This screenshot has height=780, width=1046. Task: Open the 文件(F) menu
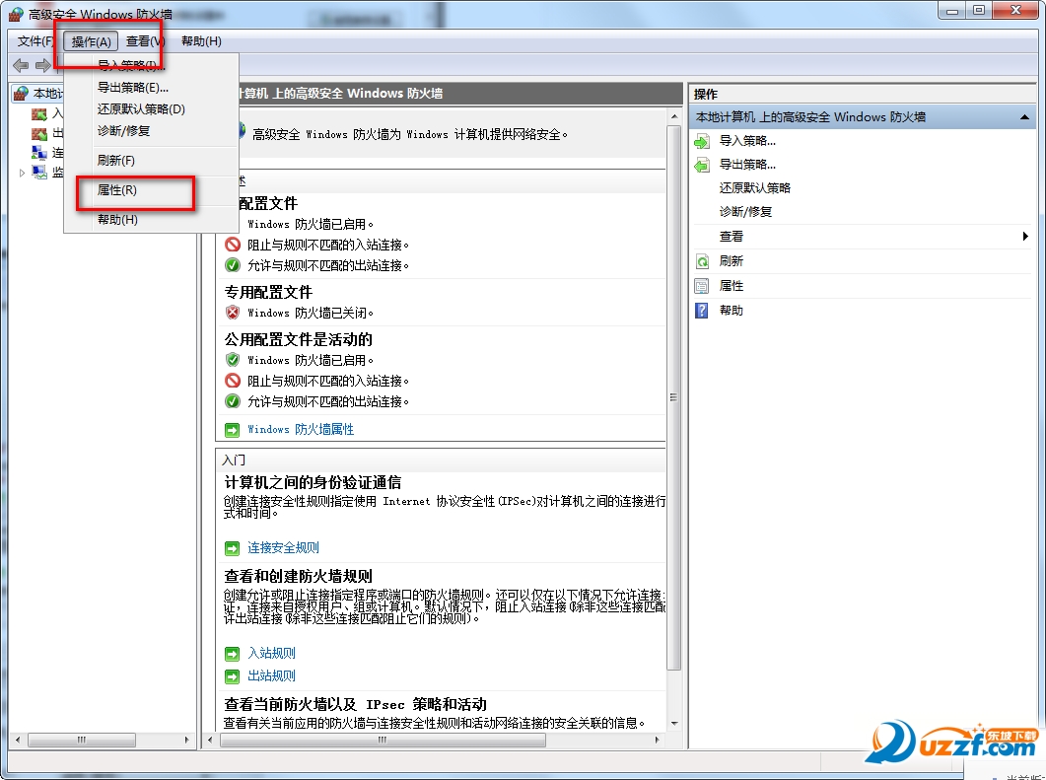[35, 41]
